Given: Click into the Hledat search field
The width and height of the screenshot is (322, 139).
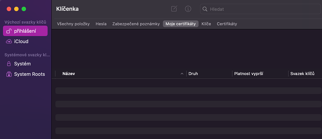Looking at the screenshot, I should (261, 9).
